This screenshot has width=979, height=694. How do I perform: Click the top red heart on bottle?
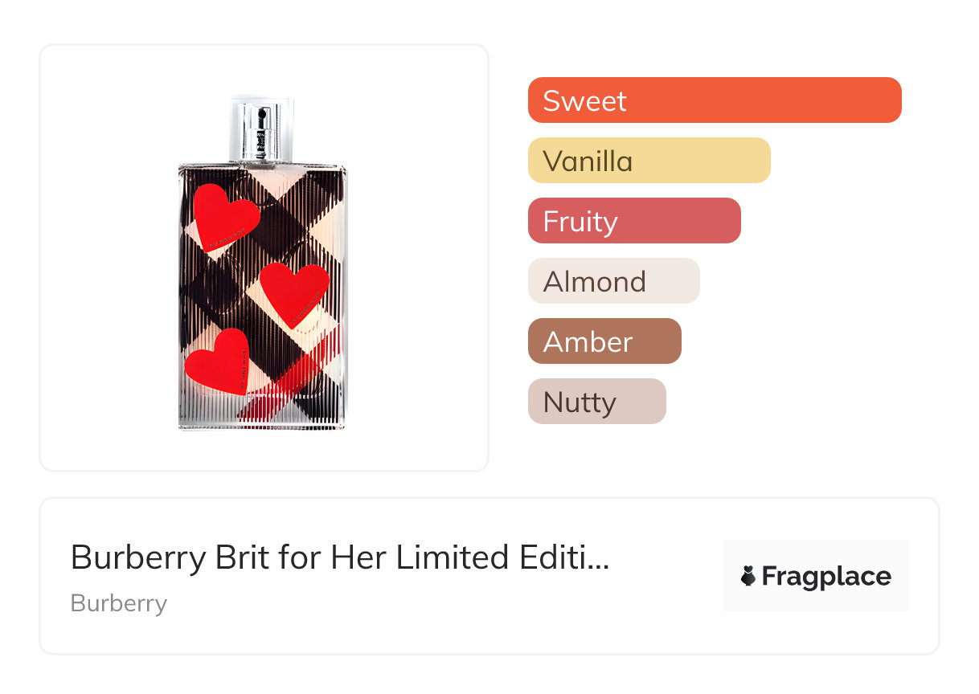click(x=224, y=217)
